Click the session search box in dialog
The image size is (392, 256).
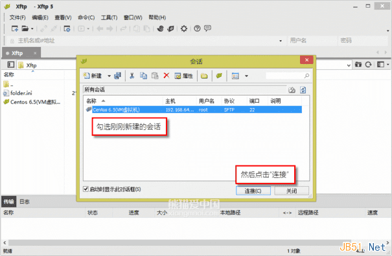288,76
